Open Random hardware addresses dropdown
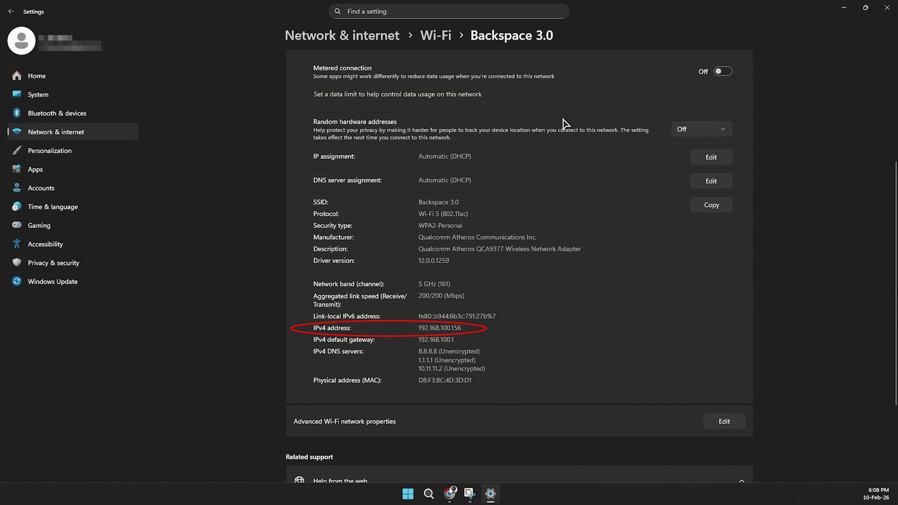 [x=701, y=129]
